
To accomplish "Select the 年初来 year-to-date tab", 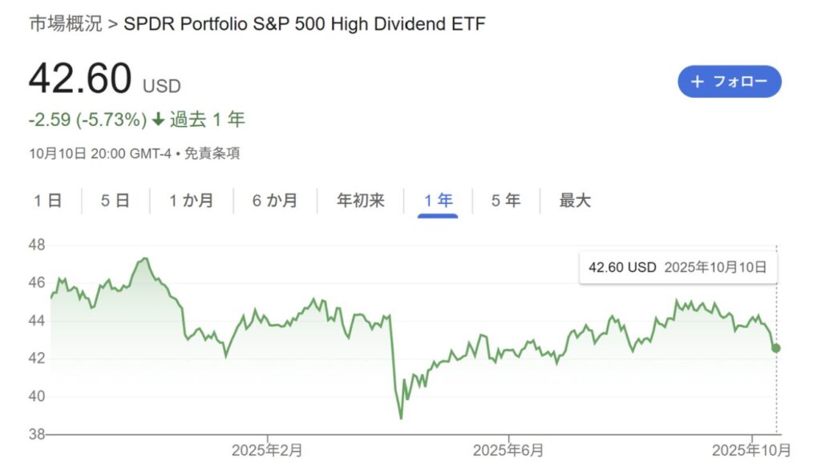I will 361,201.
